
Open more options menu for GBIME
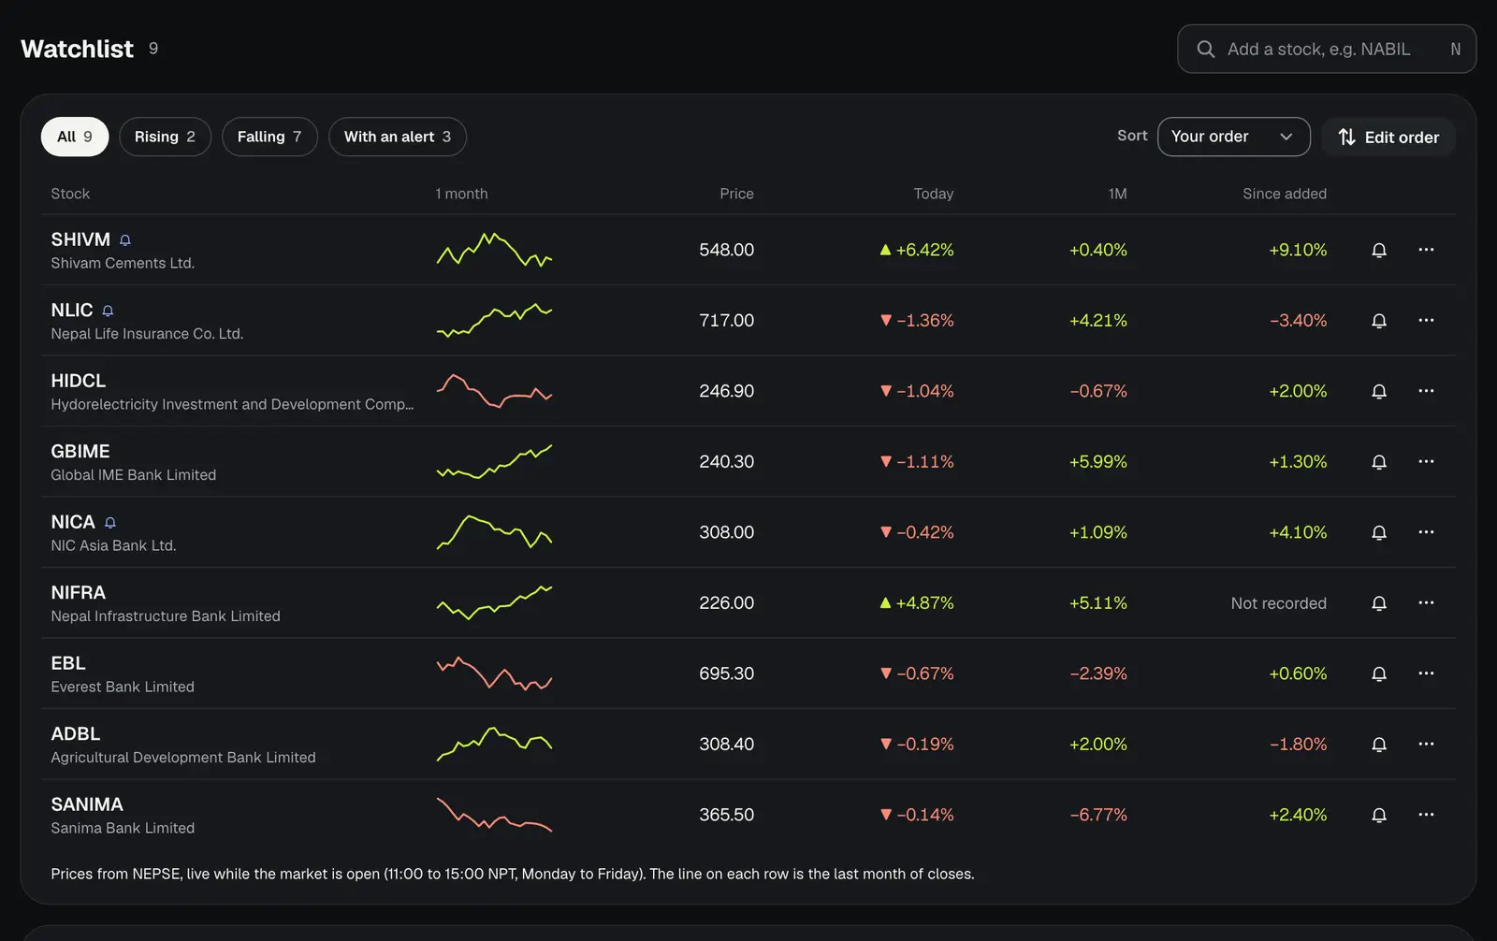(x=1426, y=461)
